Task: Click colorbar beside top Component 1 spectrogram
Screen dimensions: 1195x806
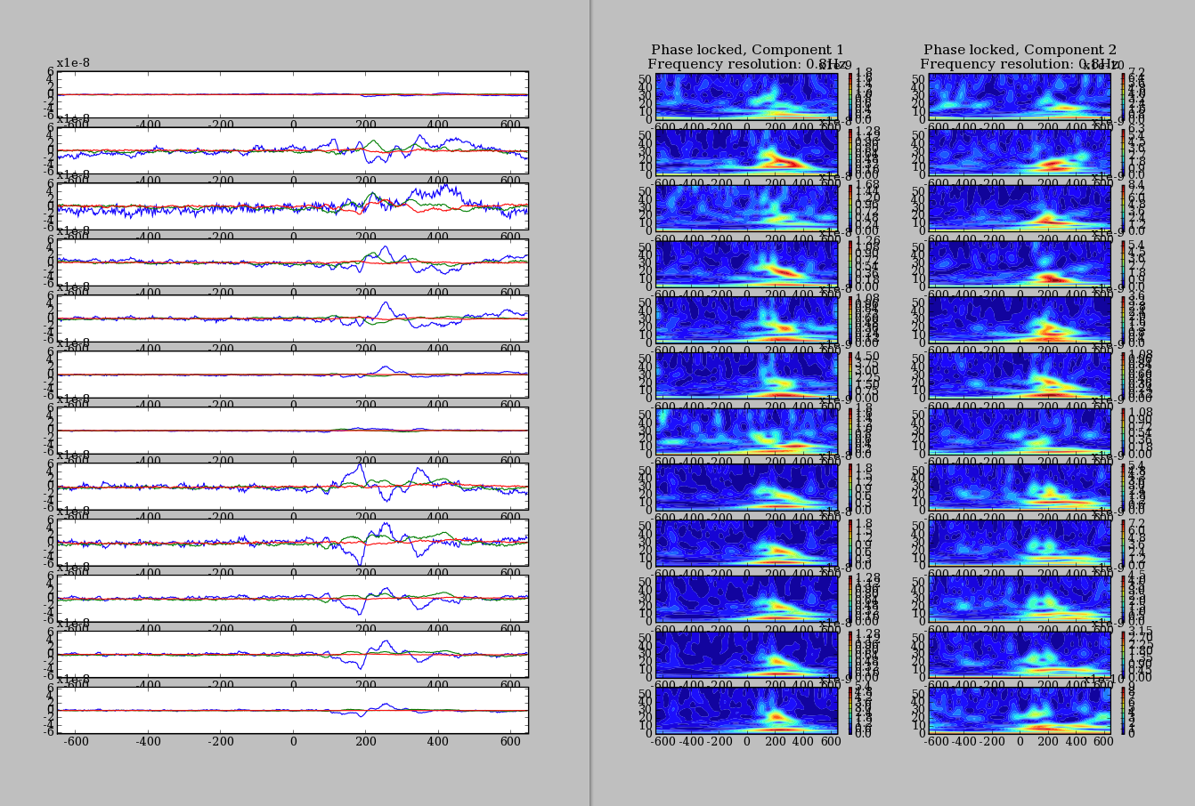Action: pyautogui.click(x=849, y=95)
